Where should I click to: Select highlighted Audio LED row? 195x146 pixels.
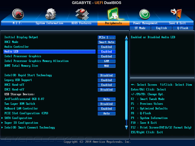click(49, 51)
